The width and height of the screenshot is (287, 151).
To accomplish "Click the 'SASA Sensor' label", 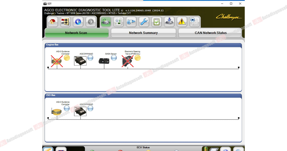I will tap(111, 54).
